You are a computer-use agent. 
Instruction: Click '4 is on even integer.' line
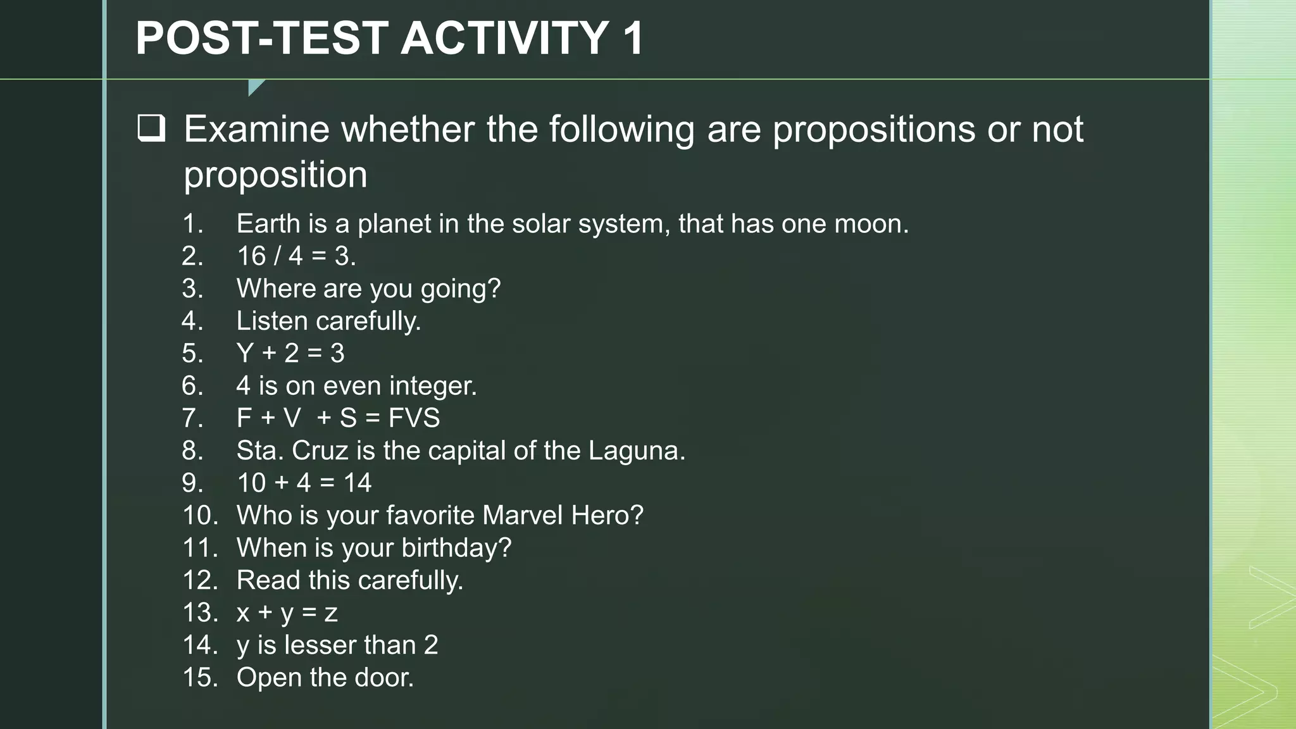click(356, 386)
